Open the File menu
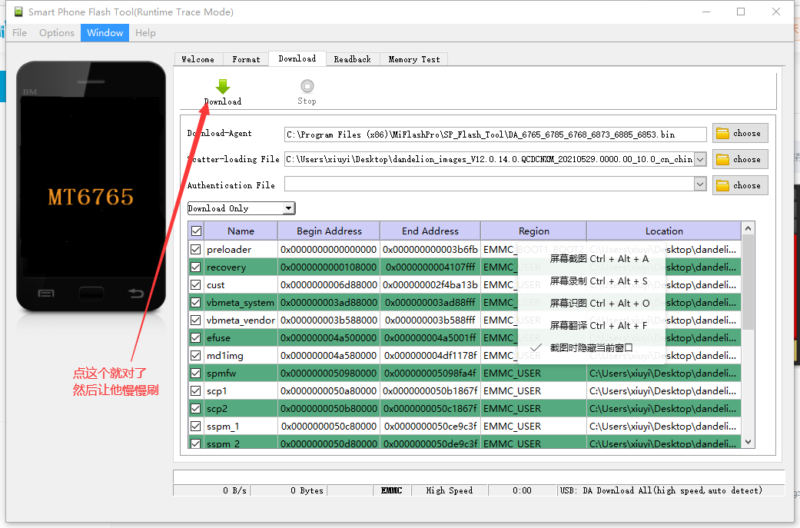This screenshot has height=528, width=800. 19,32
